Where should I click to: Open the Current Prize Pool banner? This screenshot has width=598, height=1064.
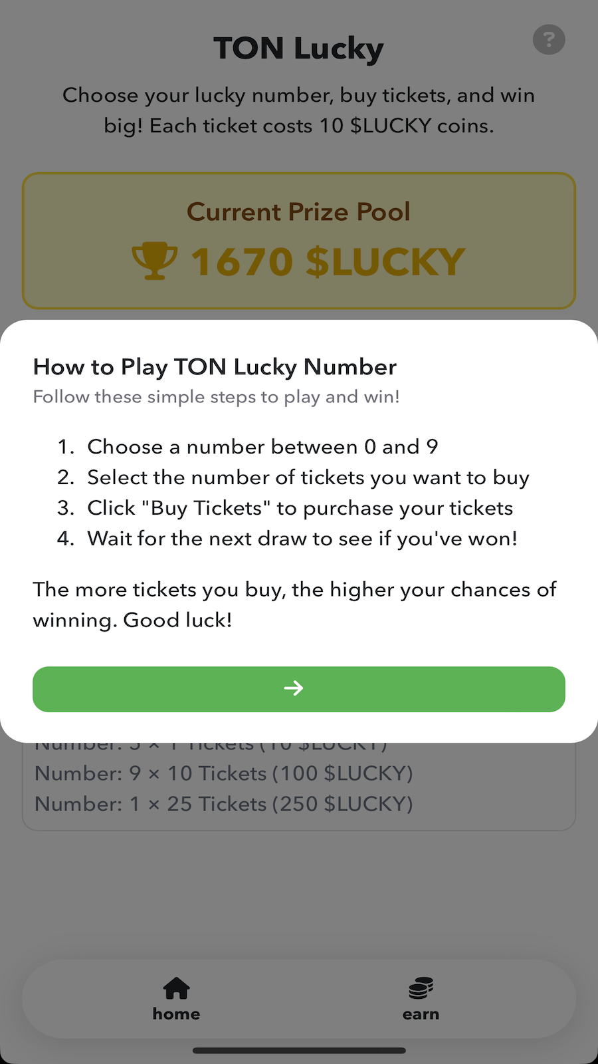pyautogui.click(x=298, y=241)
